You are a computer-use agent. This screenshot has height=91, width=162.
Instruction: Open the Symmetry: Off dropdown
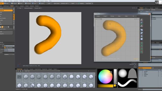coord(65,3)
